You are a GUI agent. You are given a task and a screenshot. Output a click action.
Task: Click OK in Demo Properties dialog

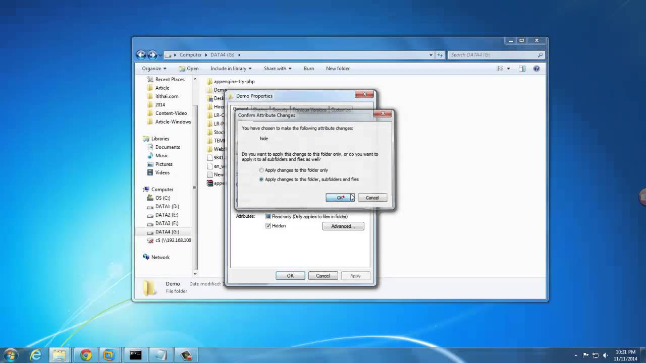pos(290,276)
